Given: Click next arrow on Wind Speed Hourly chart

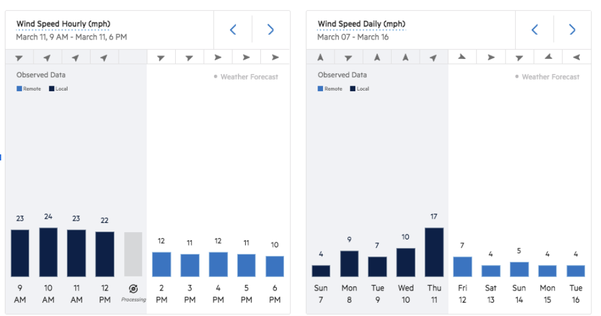Looking at the screenshot, I should 271,30.
